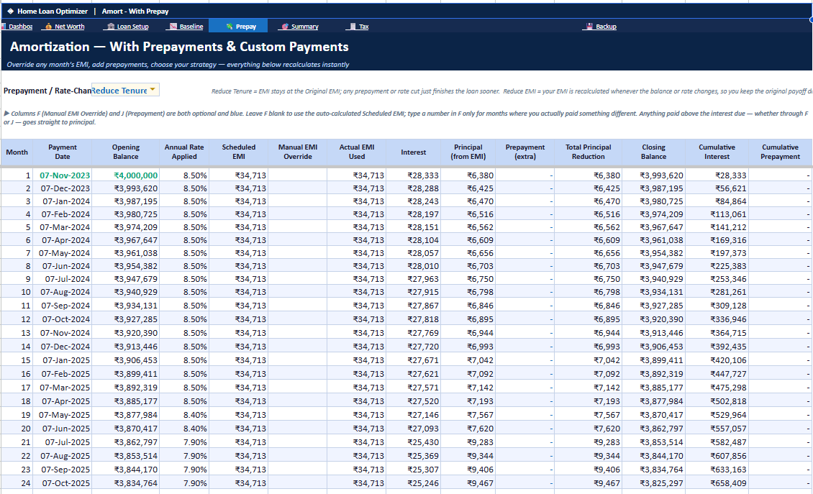This screenshot has height=494, width=813.
Task: Select the ₹7,567 Total Principal Reduction cell
Action: point(588,415)
